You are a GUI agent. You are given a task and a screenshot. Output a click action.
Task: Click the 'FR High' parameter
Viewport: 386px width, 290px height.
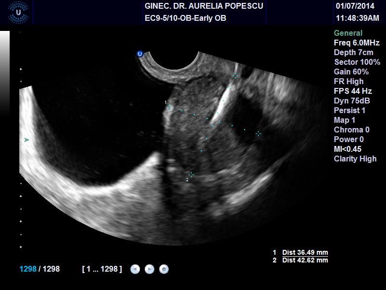click(348, 81)
